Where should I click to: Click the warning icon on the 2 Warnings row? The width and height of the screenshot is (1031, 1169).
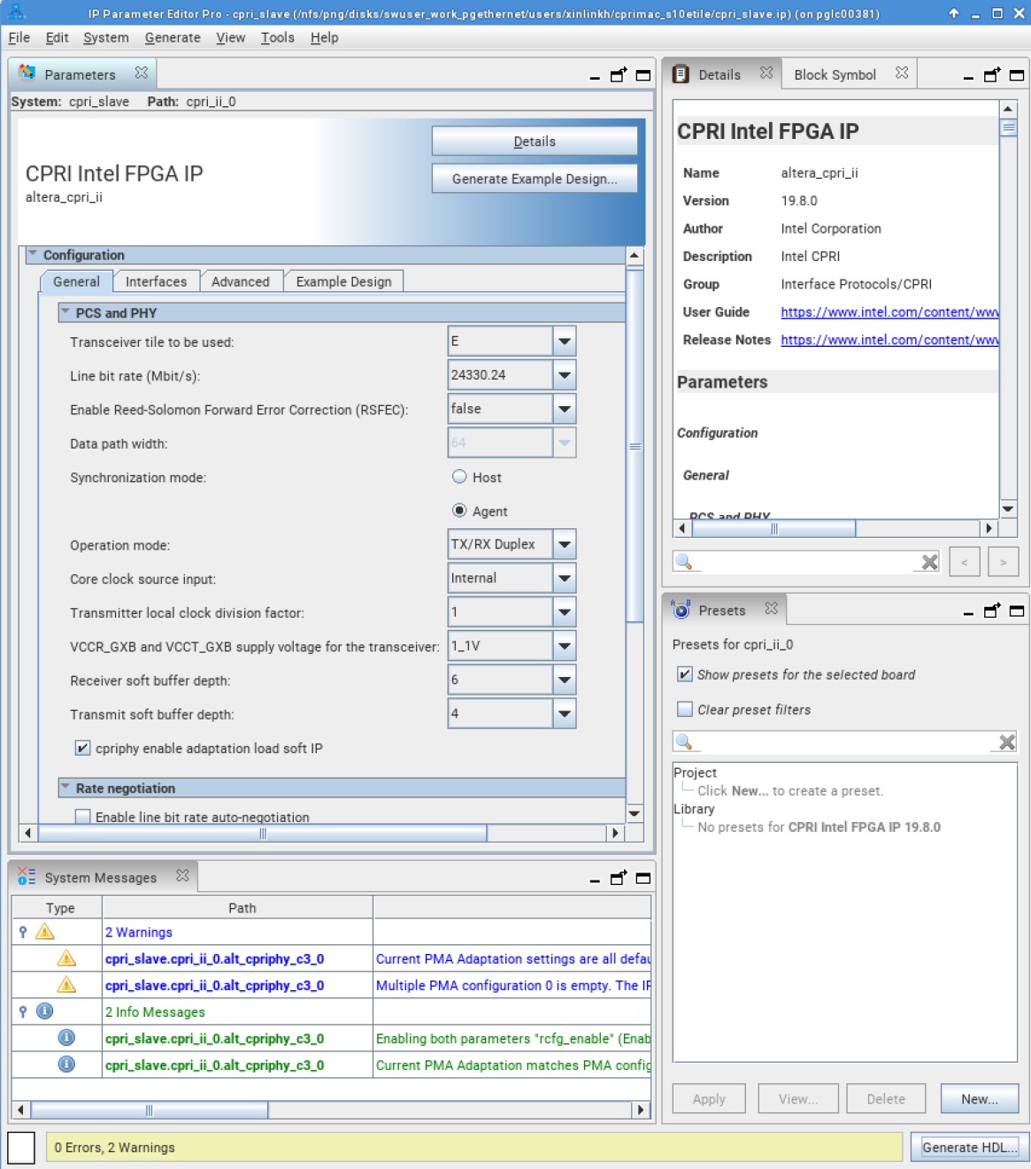44,932
